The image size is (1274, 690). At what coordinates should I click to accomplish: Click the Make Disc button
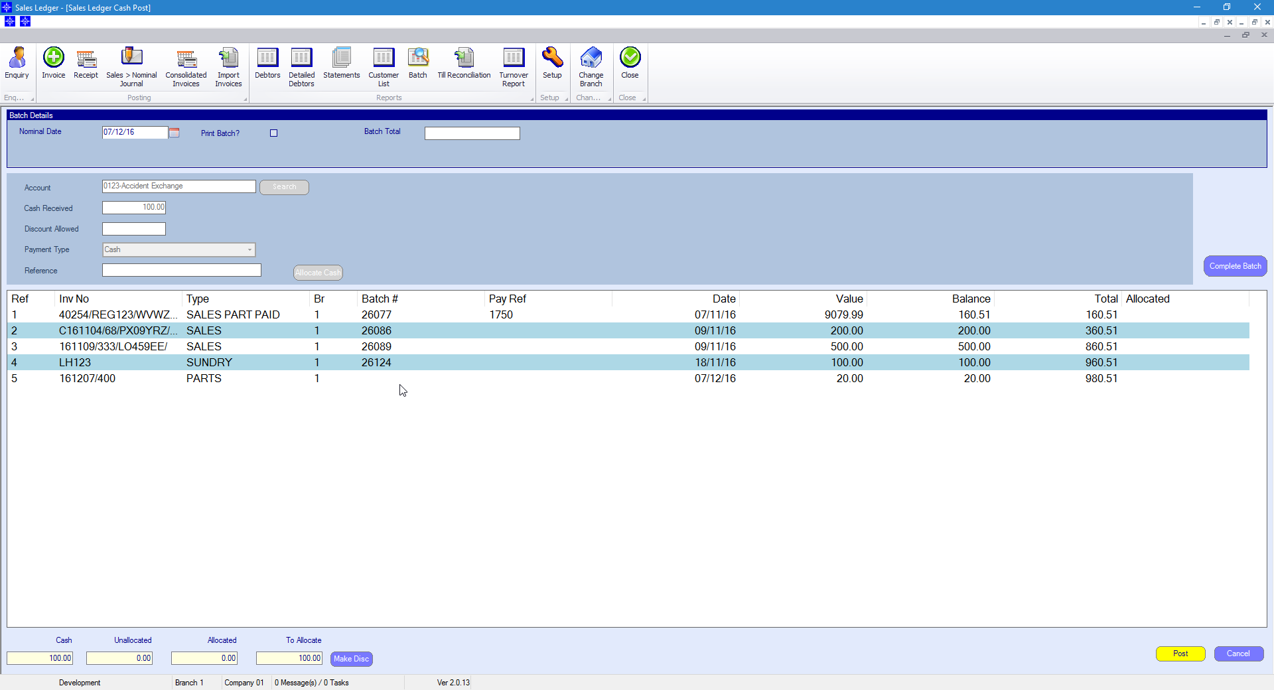point(351,659)
